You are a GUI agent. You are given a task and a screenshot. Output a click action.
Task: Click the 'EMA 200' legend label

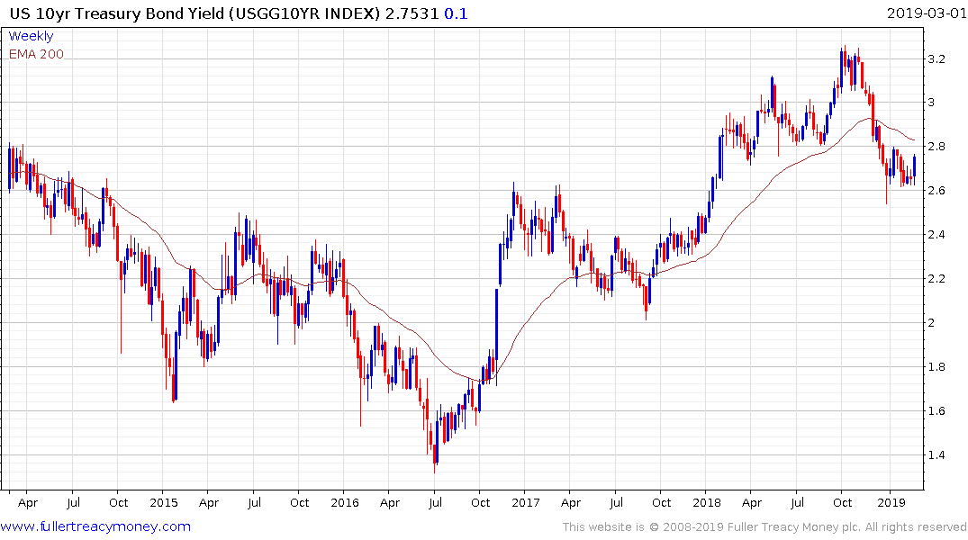(x=36, y=54)
